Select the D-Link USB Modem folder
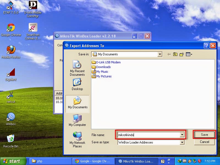 pyautogui.click(x=106, y=62)
